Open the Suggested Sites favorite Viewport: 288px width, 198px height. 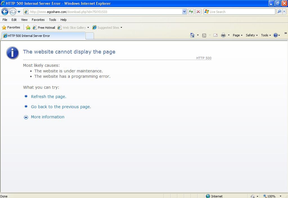coord(106,28)
